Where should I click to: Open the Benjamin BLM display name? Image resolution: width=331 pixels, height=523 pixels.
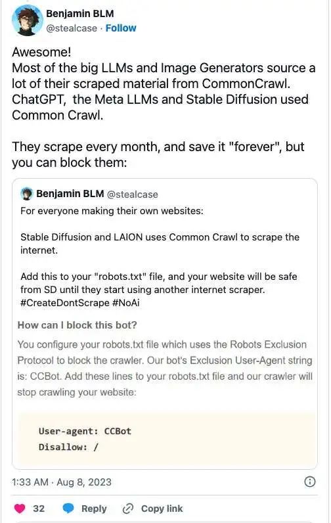(x=80, y=14)
